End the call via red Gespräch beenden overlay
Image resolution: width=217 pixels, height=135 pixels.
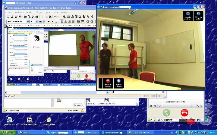click(108, 83)
